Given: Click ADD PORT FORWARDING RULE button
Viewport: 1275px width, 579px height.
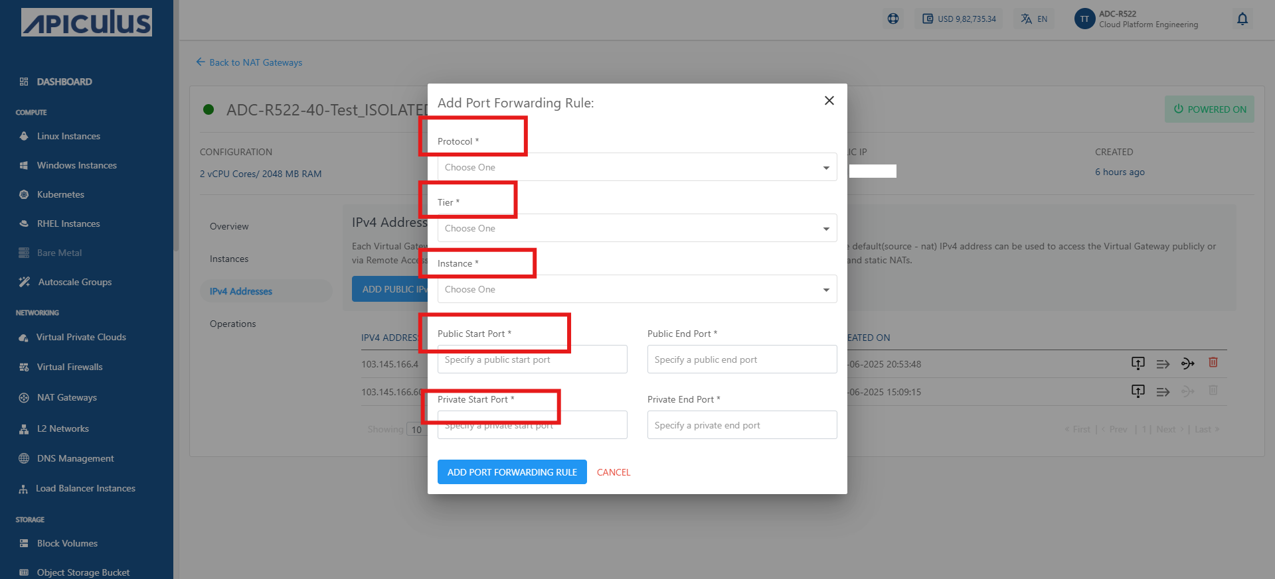Looking at the screenshot, I should [512, 472].
